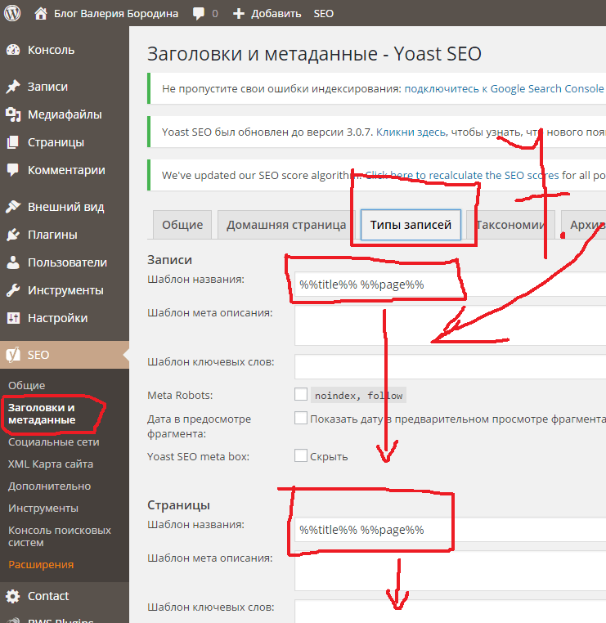Open the Contact sidebar menu
The image size is (606, 623).
pos(48,596)
